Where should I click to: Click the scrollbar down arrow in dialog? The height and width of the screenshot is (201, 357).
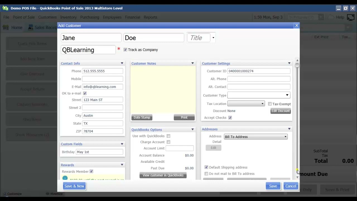click(x=297, y=177)
